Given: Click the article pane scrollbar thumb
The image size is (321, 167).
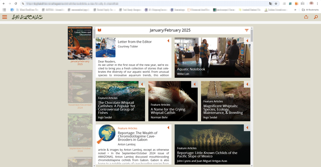Looking at the screenshot, I should coord(252,35).
